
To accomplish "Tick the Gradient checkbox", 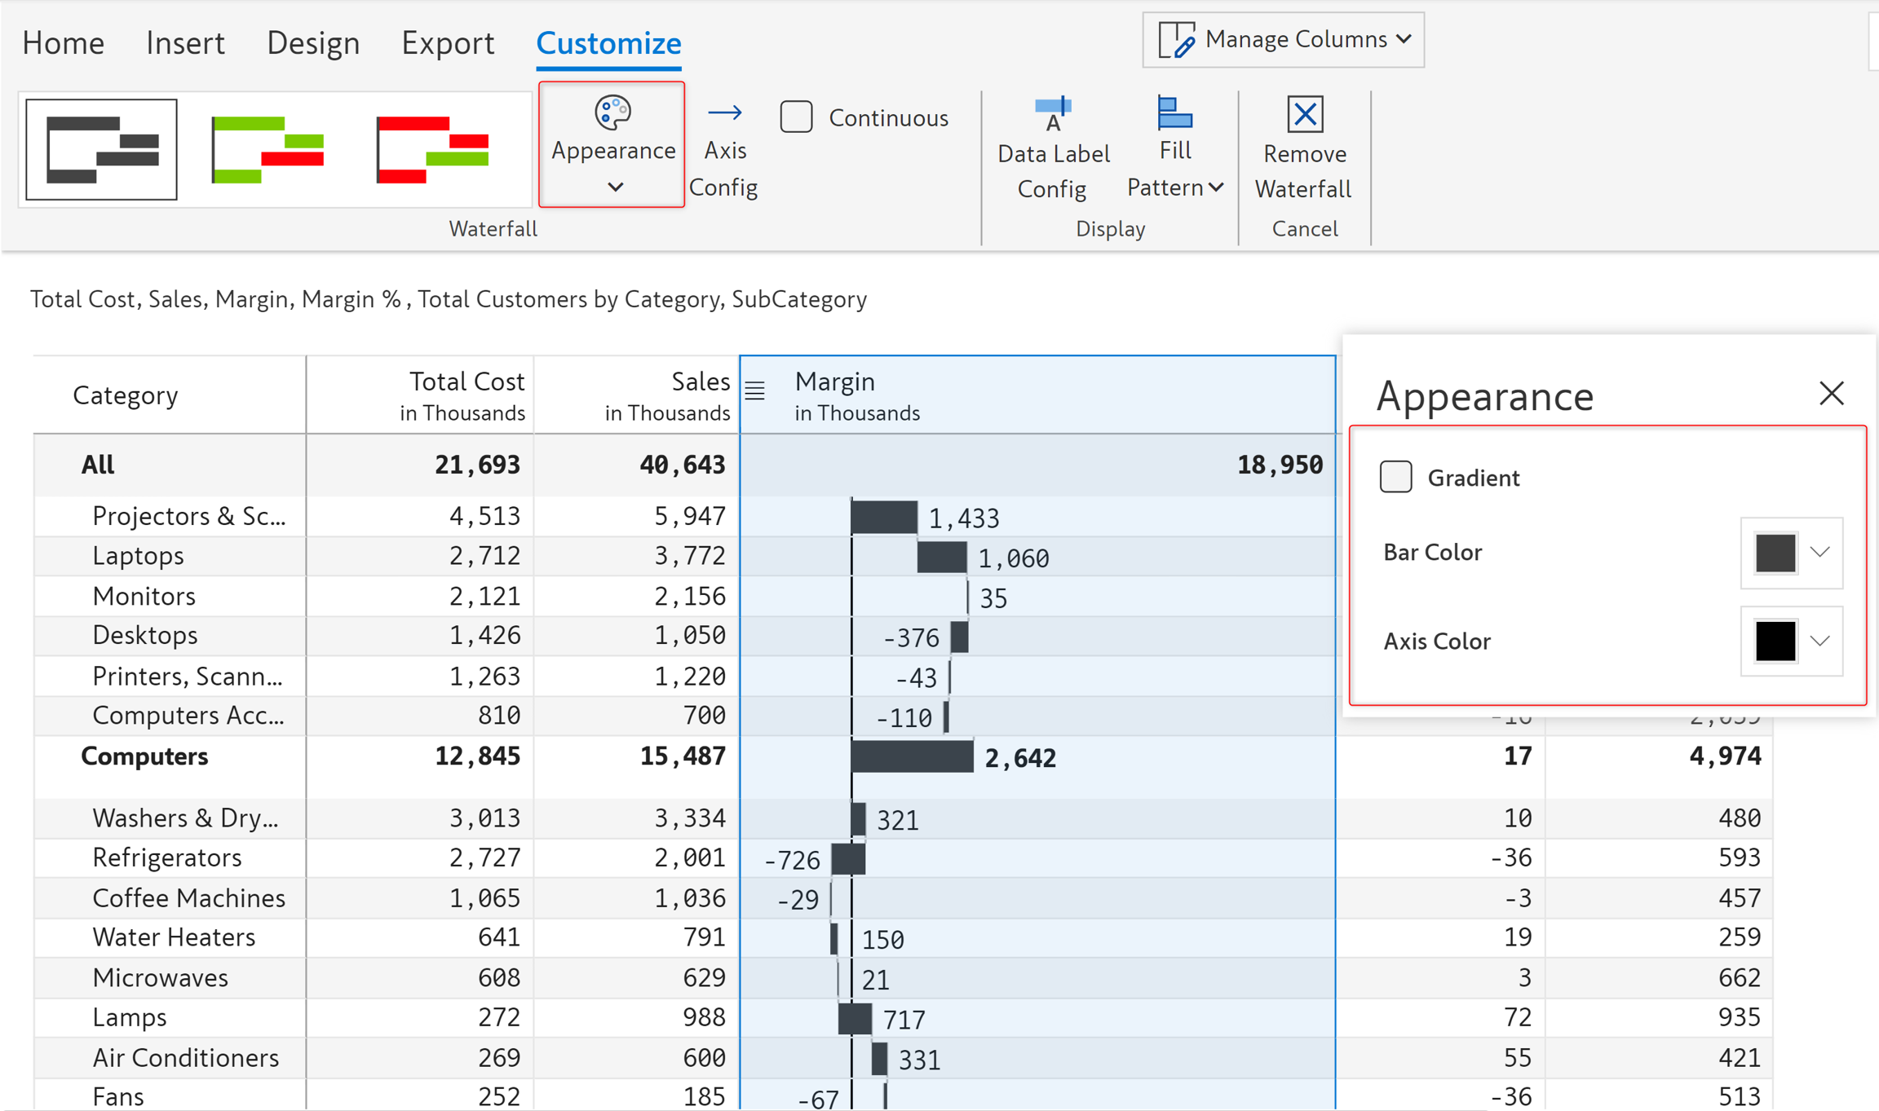I will 1395,477.
